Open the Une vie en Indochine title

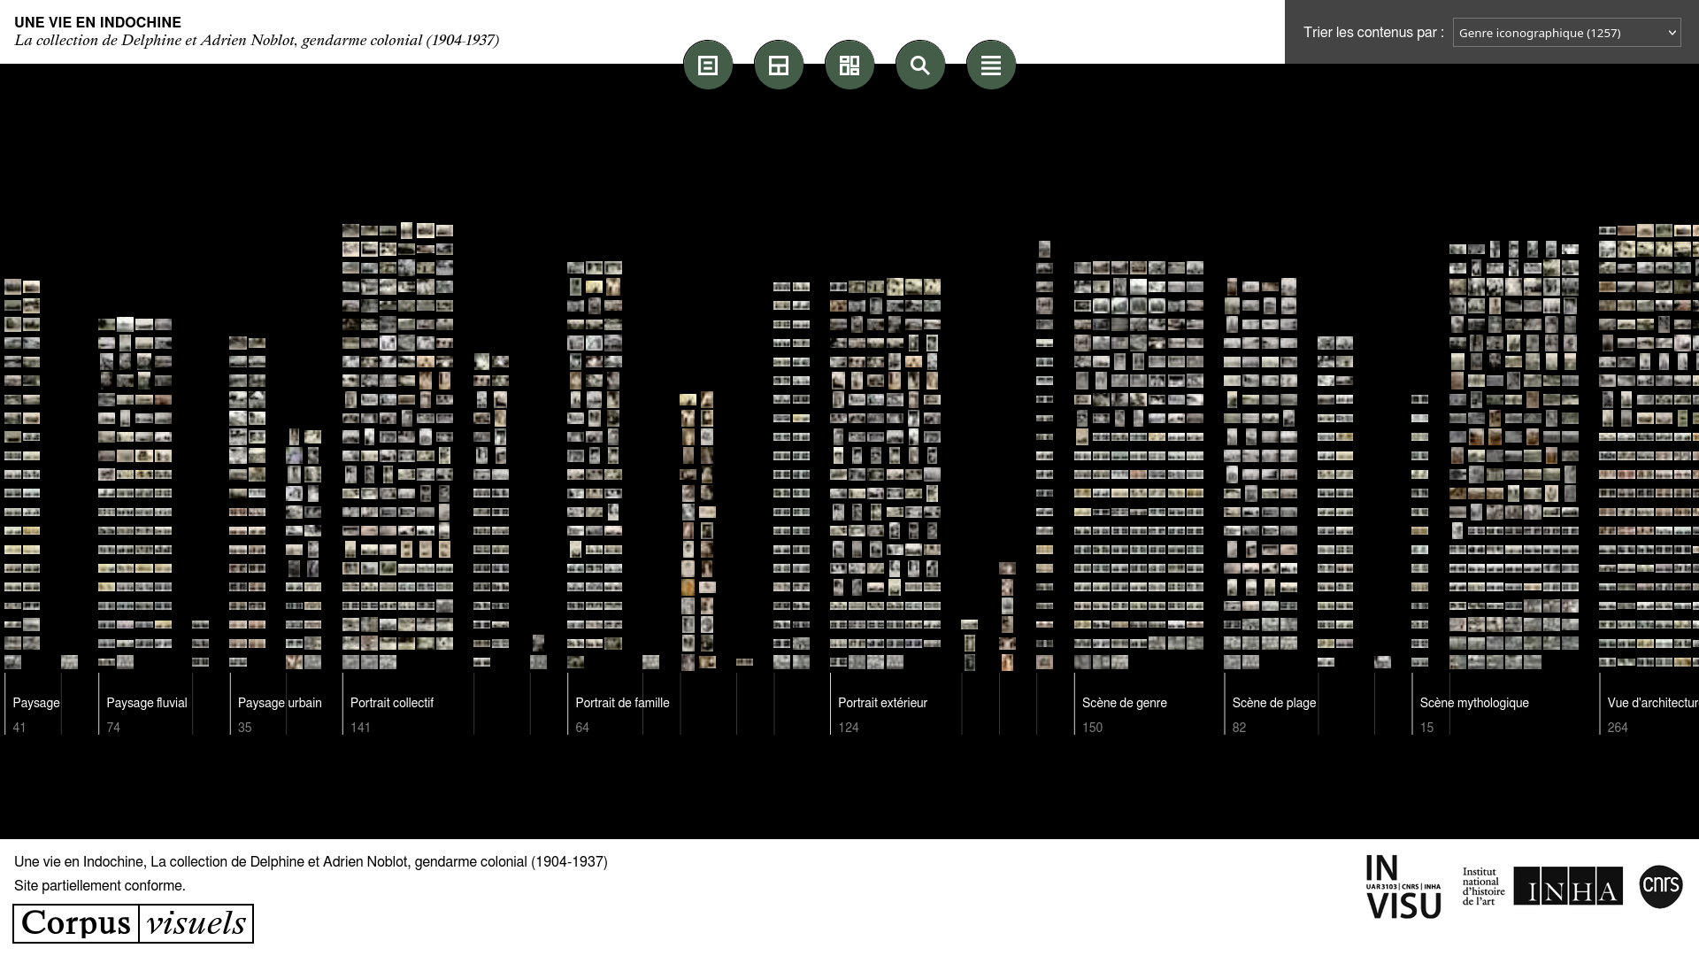pos(97,22)
